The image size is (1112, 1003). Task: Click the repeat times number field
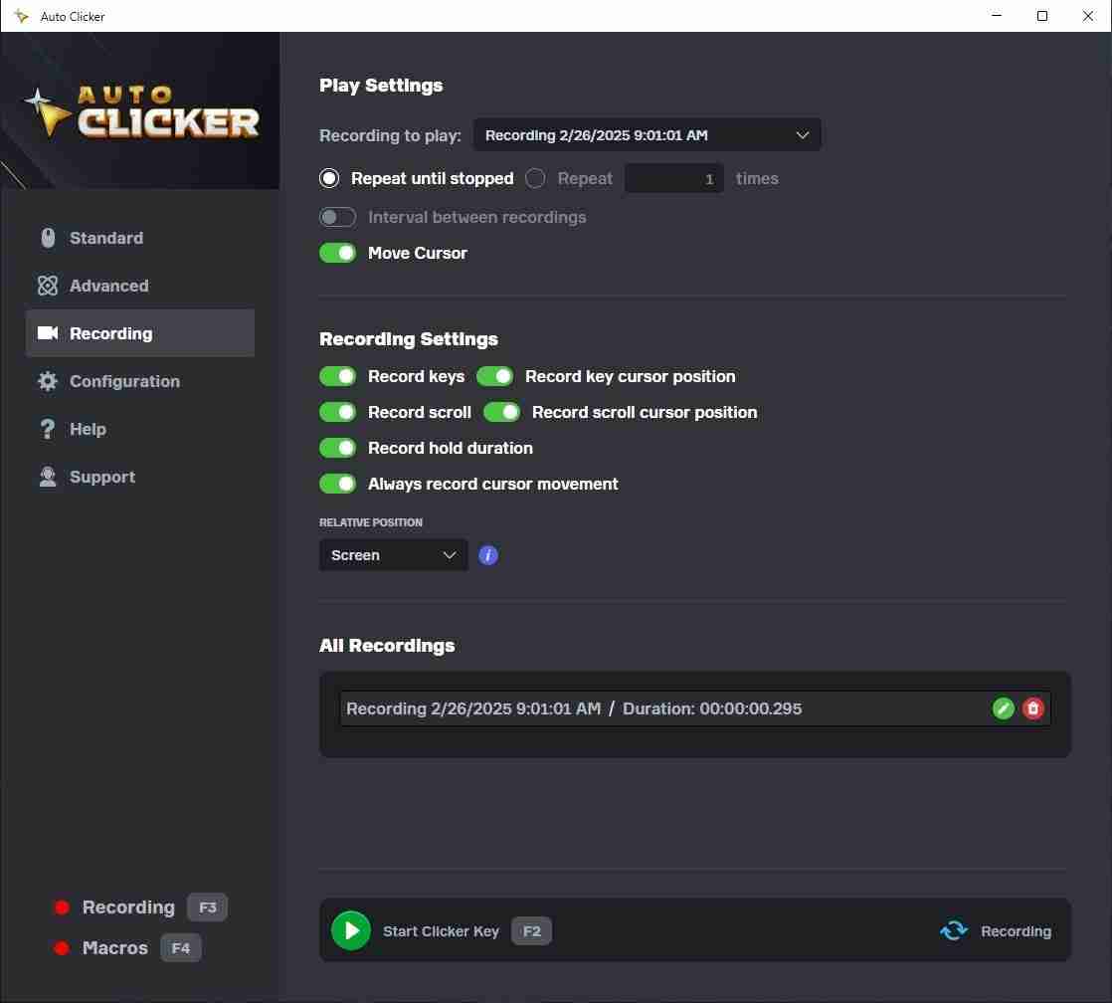pos(673,179)
